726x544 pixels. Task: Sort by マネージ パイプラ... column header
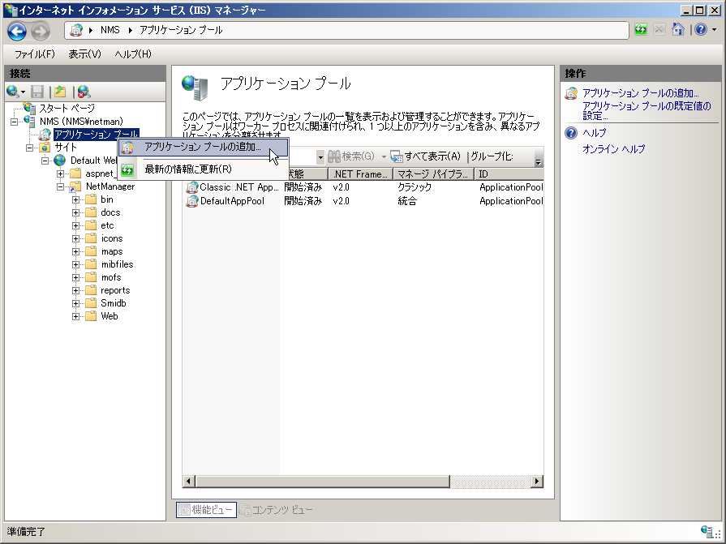433,174
